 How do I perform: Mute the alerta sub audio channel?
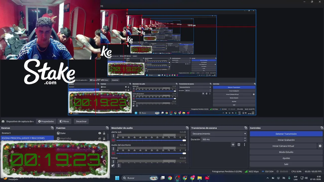[x=113, y=140]
